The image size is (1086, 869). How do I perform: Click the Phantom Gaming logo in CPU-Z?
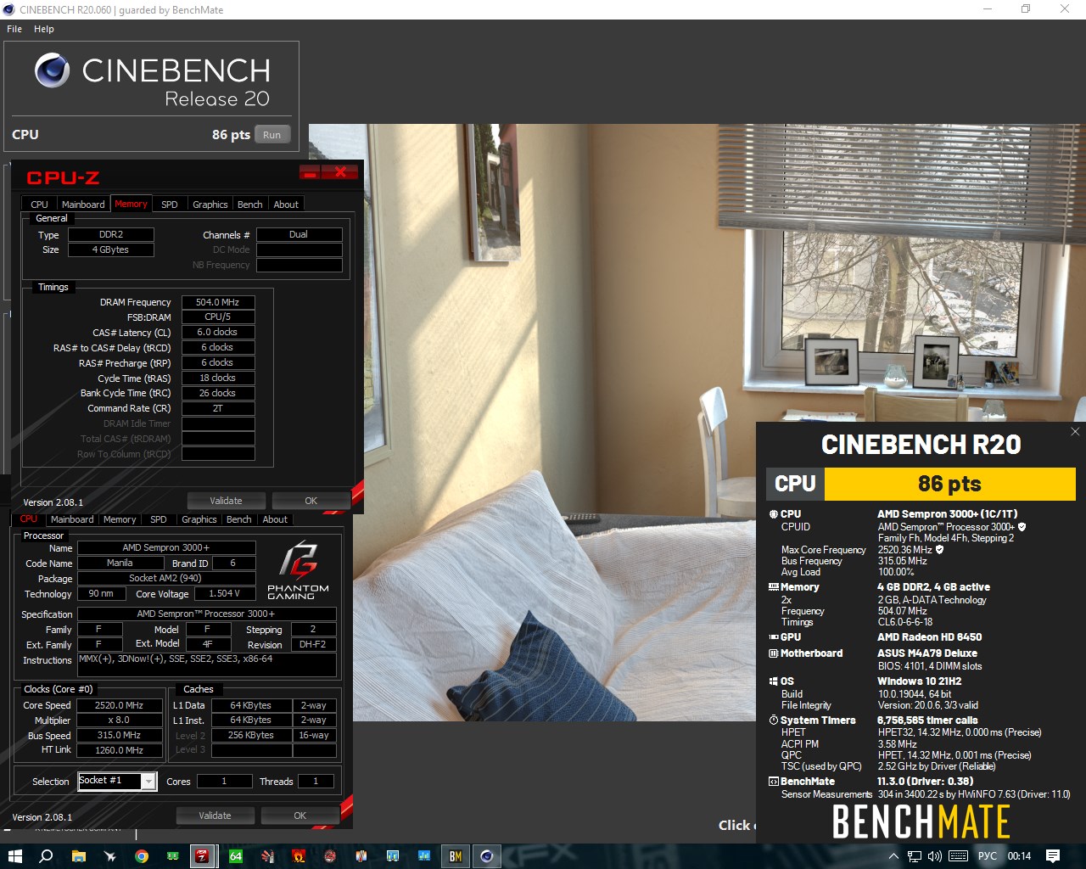298,570
